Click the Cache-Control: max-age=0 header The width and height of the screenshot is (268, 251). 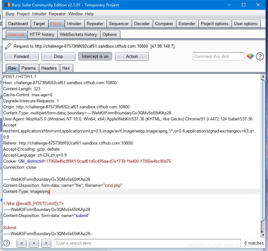[x=28, y=95]
